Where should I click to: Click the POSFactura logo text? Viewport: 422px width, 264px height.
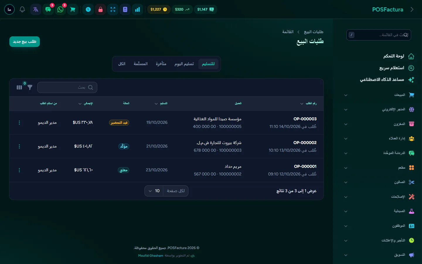387,9
